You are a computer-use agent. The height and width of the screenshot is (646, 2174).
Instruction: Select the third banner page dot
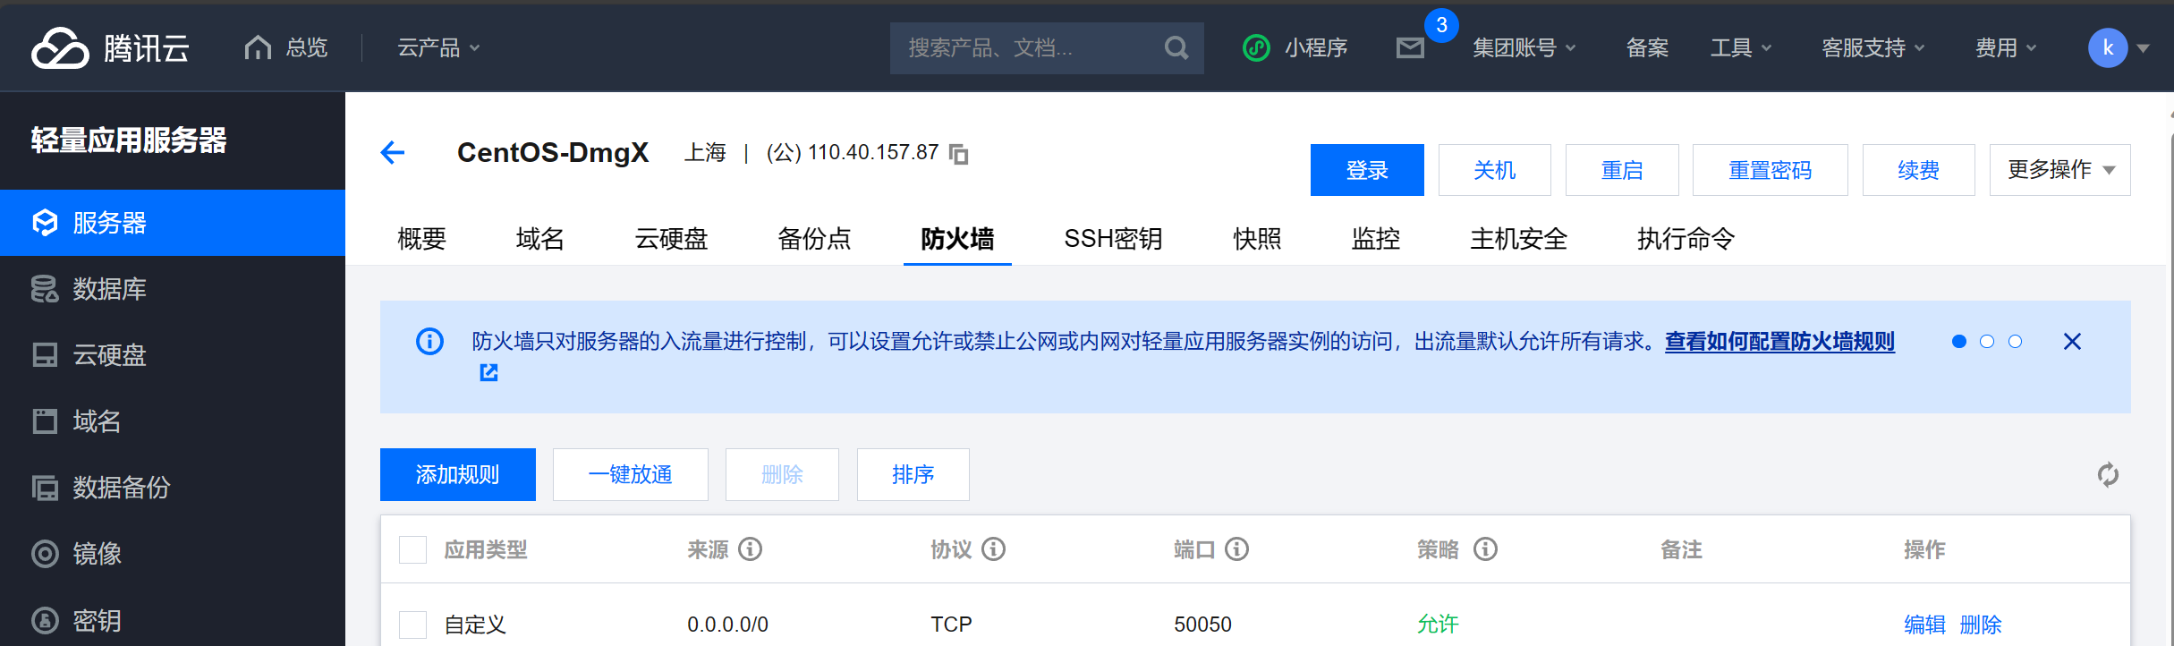pos(2015,341)
